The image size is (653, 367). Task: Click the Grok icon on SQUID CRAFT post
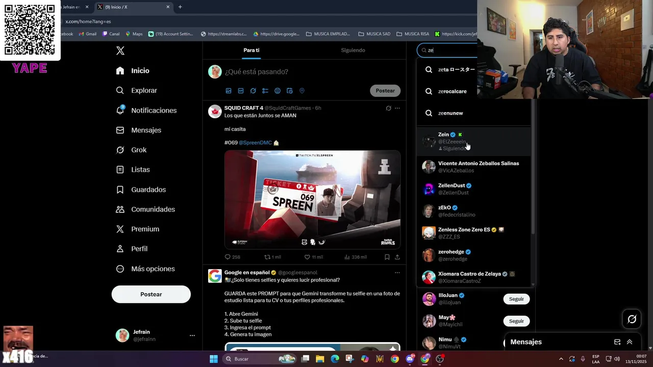coord(388,108)
